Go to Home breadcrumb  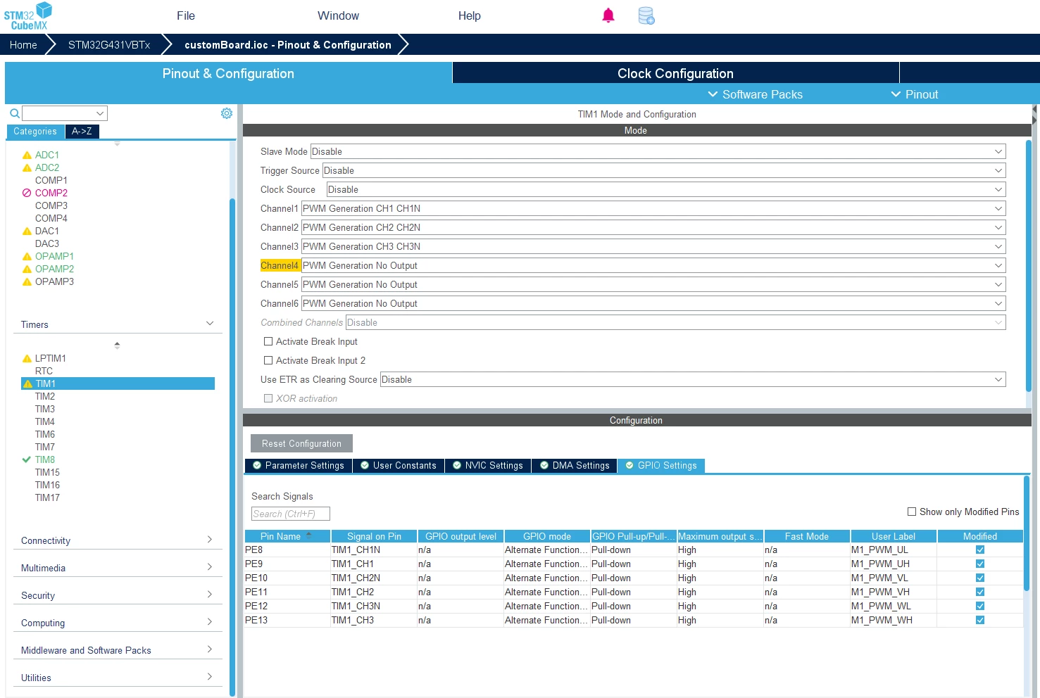point(23,45)
